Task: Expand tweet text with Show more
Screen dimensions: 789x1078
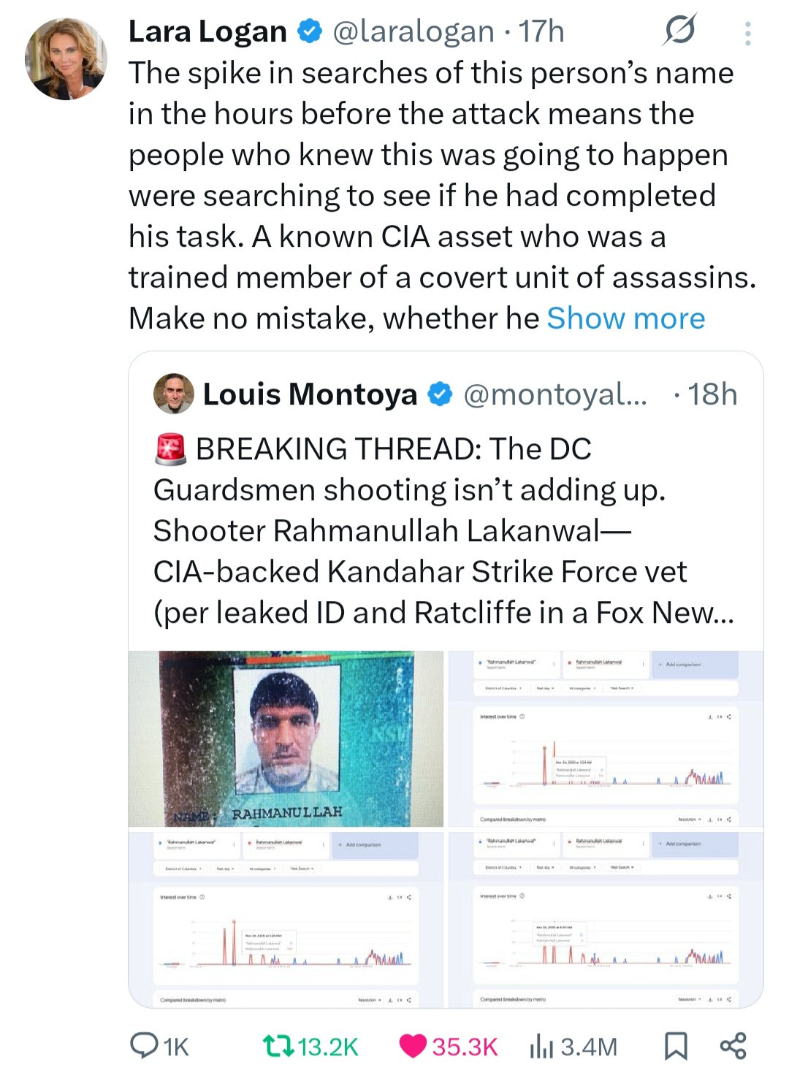Action: tap(626, 318)
